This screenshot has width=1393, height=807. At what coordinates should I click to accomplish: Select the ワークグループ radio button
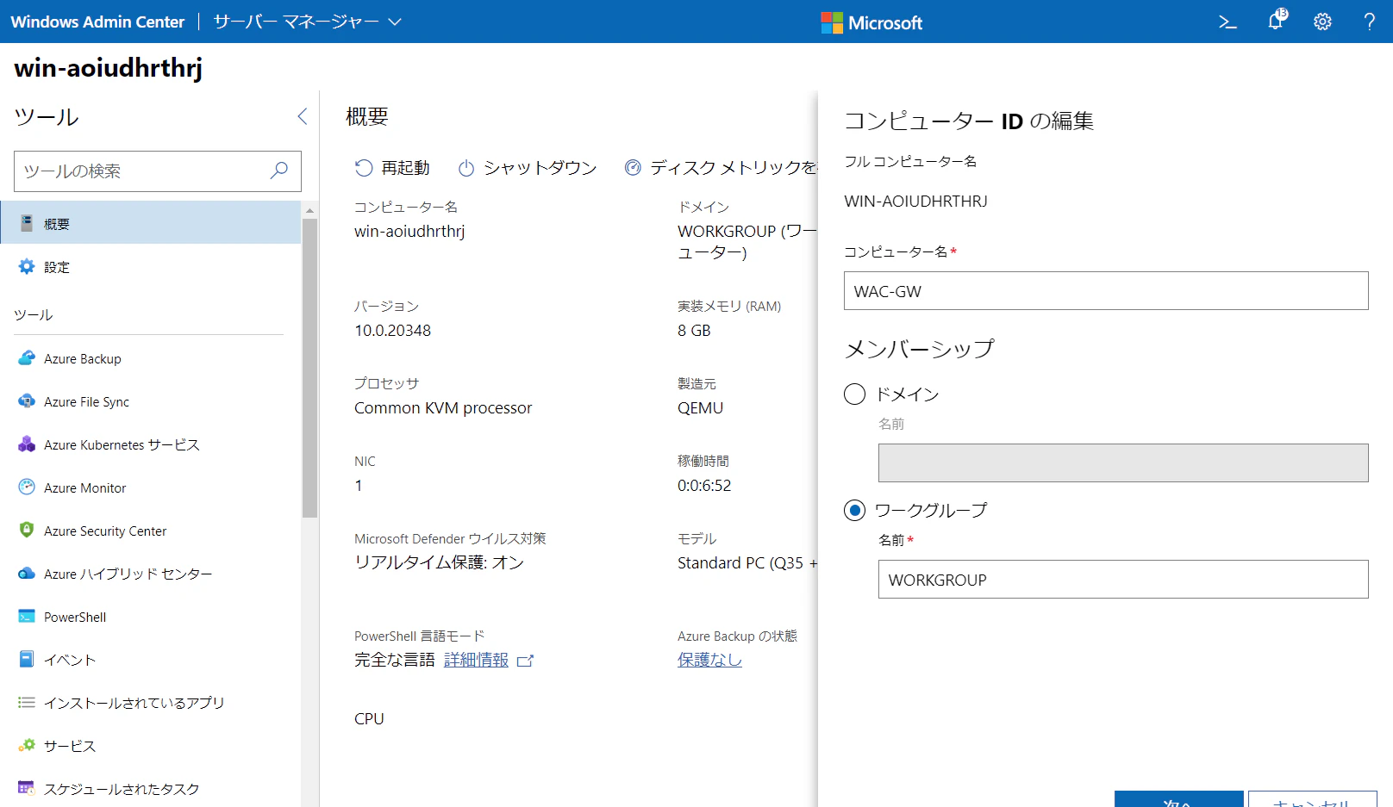[x=854, y=511]
